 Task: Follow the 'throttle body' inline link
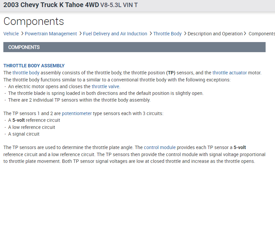pyautogui.click(x=26, y=73)
